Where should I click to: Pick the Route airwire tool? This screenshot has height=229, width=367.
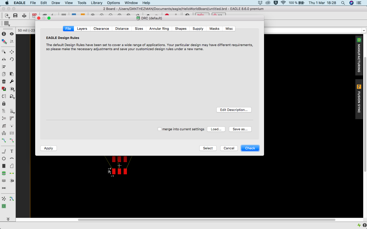coord(4,140)
